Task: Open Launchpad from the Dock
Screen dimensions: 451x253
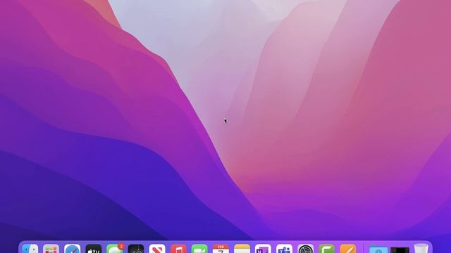Action: 51,249
